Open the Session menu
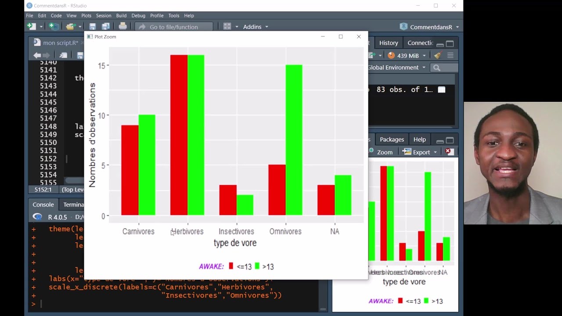The height and width of the screenshot is (316, 562). coord(104,15)
